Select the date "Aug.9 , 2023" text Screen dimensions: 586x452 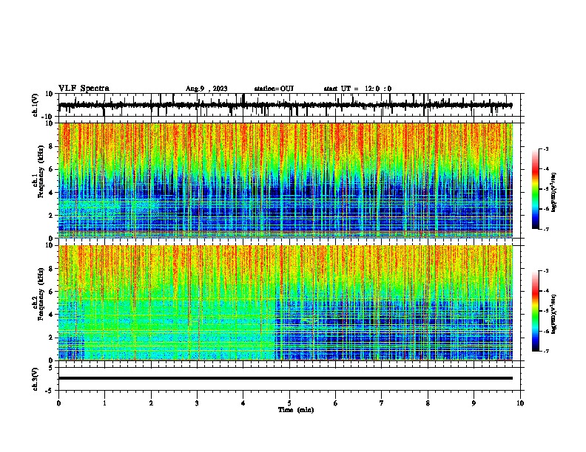(206, 89)
